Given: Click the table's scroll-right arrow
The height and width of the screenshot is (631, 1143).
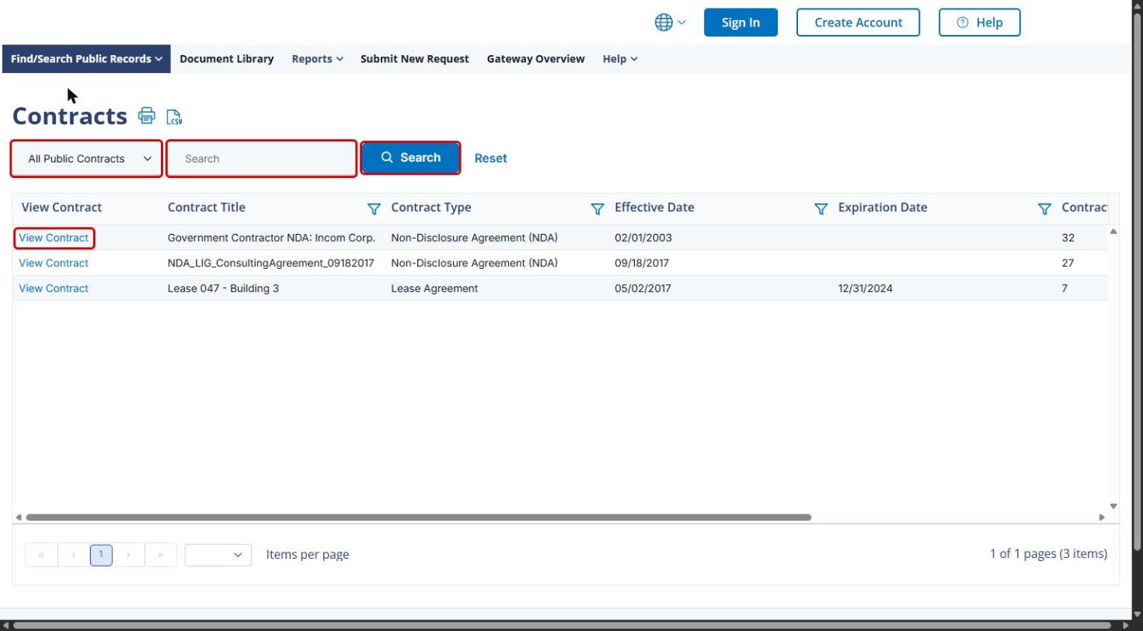Looking at the screenshot, I should point(1101,518).
